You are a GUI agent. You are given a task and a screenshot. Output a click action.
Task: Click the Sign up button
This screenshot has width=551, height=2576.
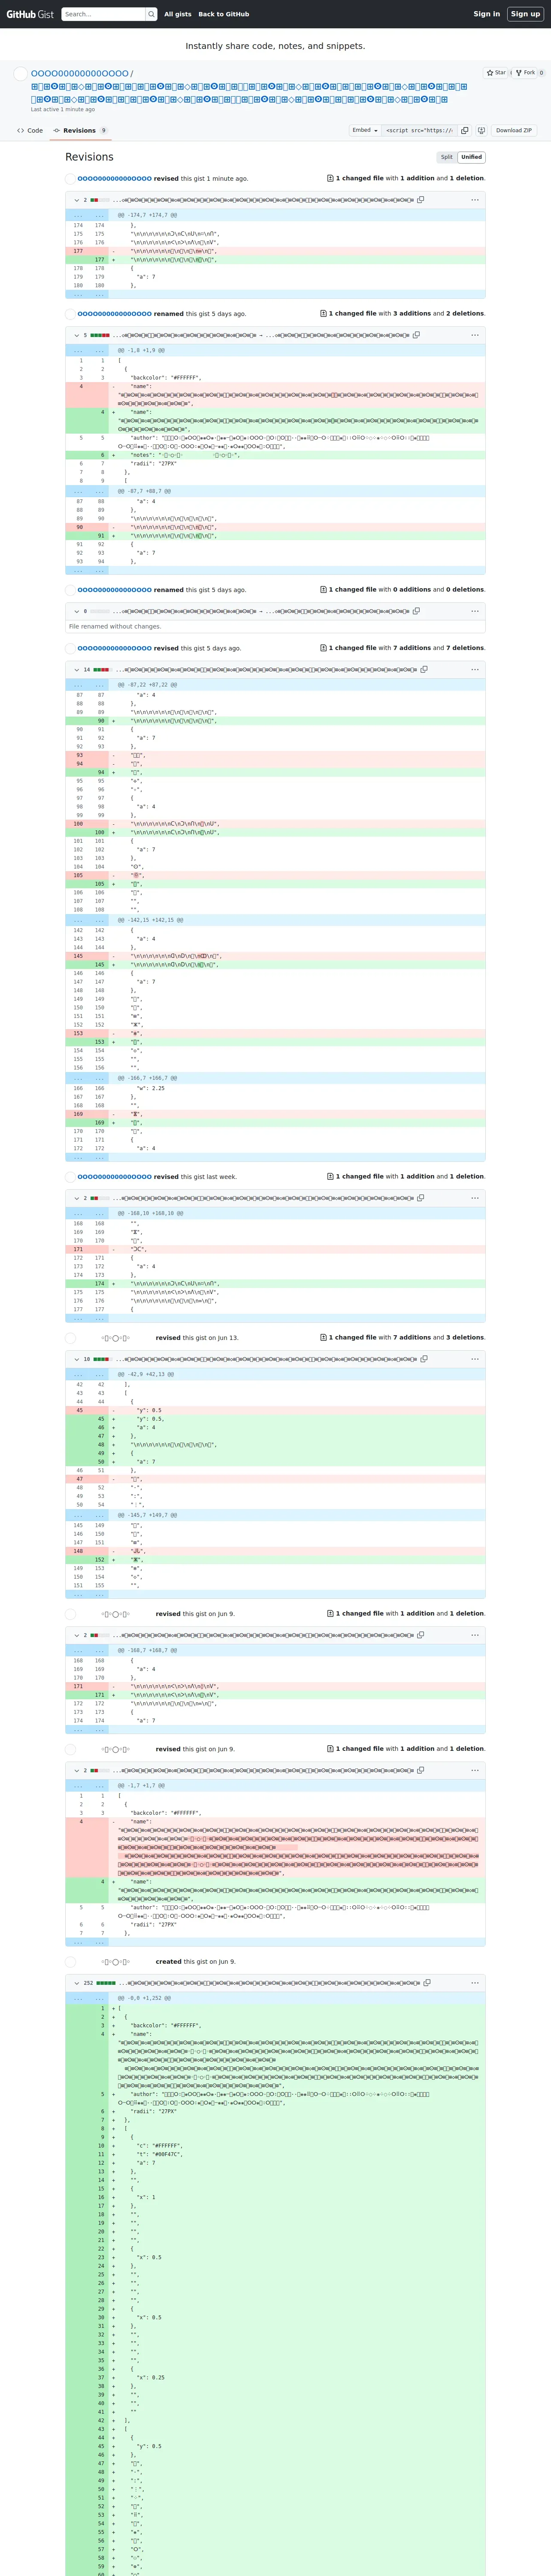point(525,14)
